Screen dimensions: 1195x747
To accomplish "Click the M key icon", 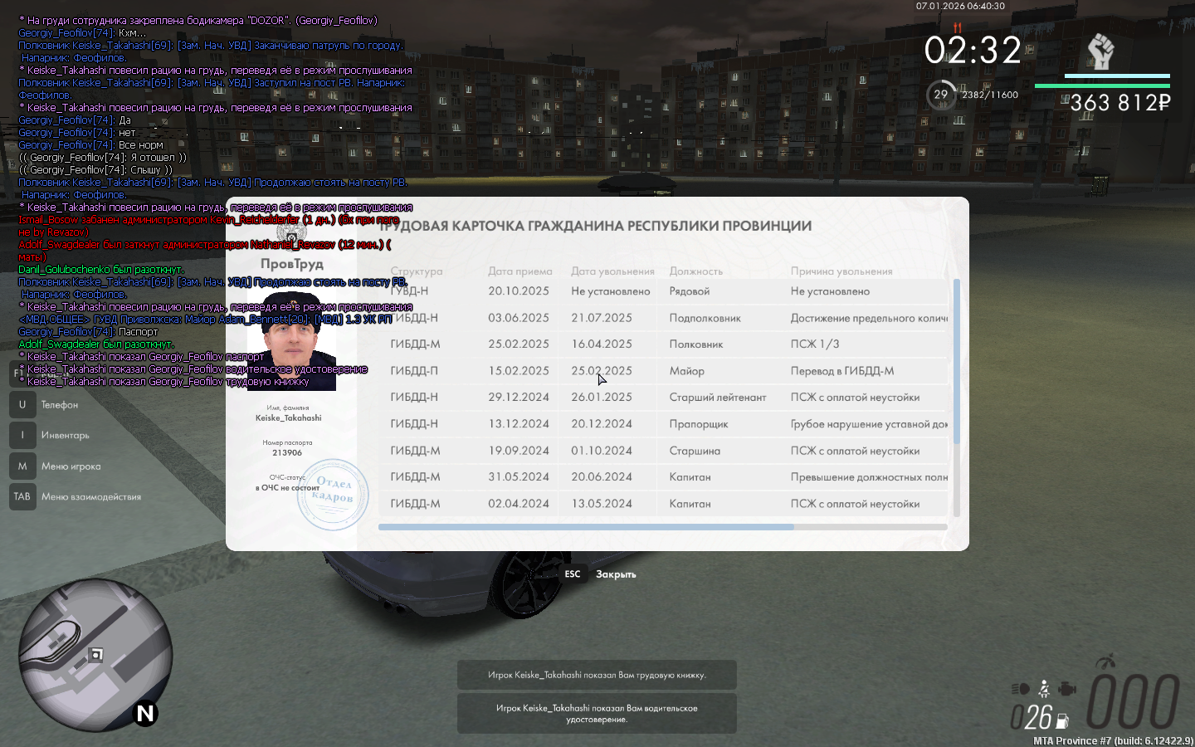I will 22,466.
